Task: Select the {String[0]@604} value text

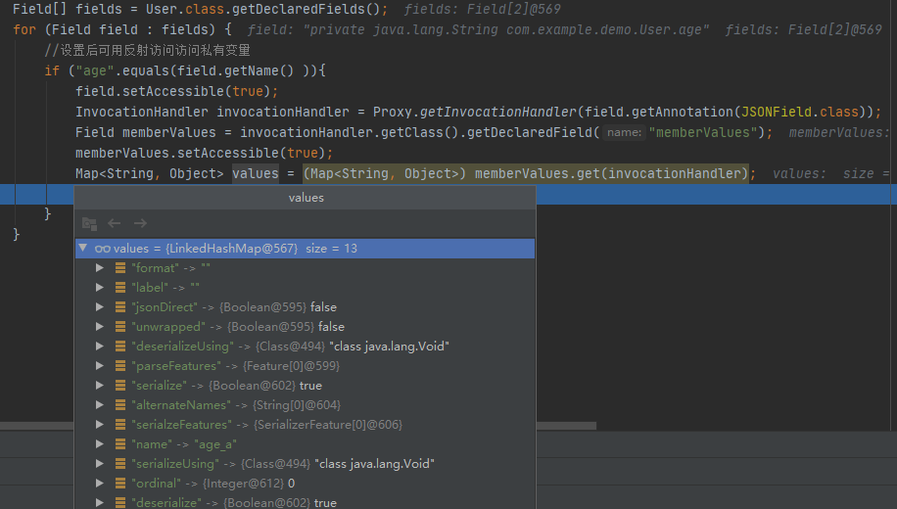Action: 297,405
